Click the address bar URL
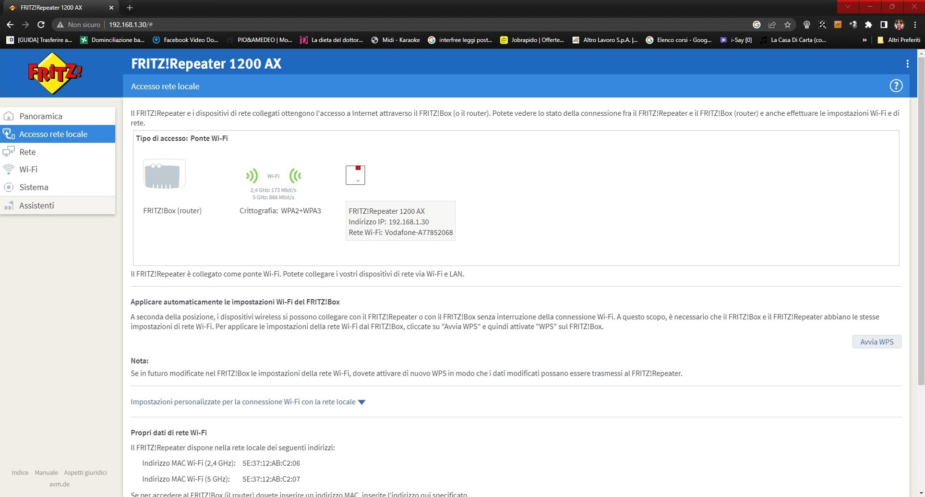 [x=131, y=24]
